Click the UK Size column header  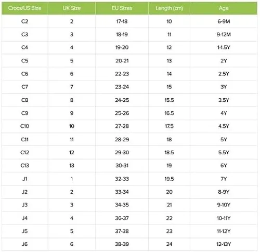pos(72,8)
